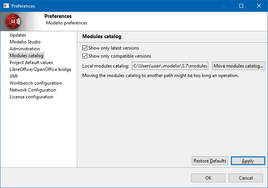Show Workbench configuration settings
The image size is (268, 188).
point(35,83)
